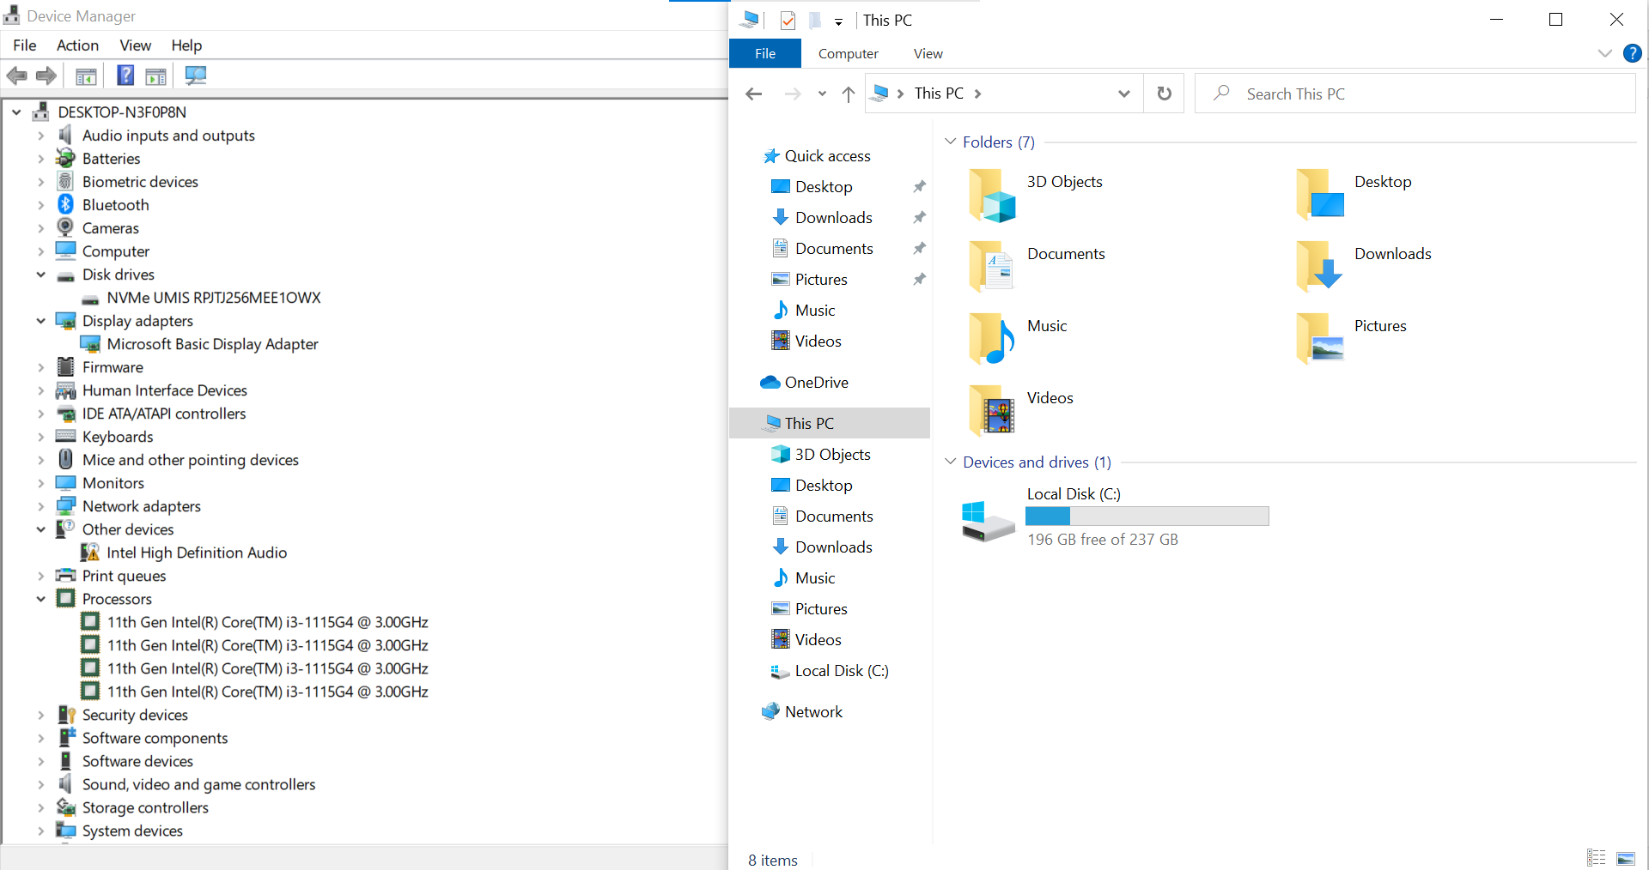This screenshot has height=870, width=1649.
Task: Switch to large icons view in status bar
Action: coord(1625,858)
